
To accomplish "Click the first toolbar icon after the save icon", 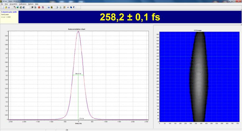I will pos(15,7).
